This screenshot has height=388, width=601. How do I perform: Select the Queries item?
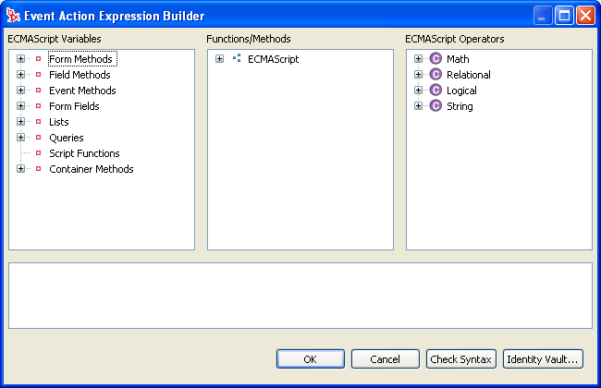click(x=66, y=138)
